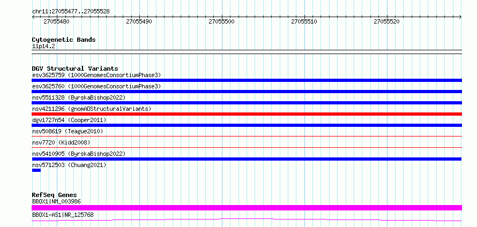This screenshot has width=477, height=227.
Task: Click the short blue bar for nsv5712503
Action: click(x=36, y=170)
